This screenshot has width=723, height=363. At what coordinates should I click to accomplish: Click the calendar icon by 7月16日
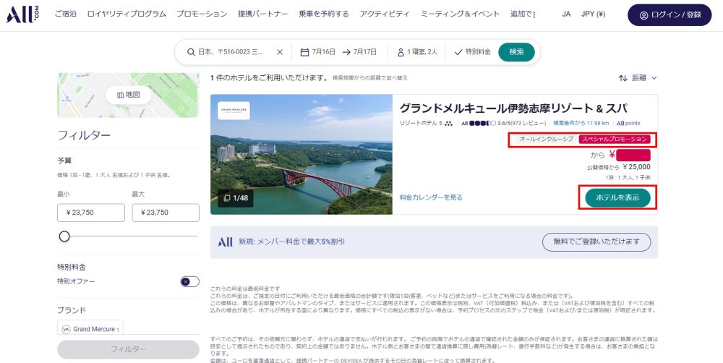[x=304, y=52]
